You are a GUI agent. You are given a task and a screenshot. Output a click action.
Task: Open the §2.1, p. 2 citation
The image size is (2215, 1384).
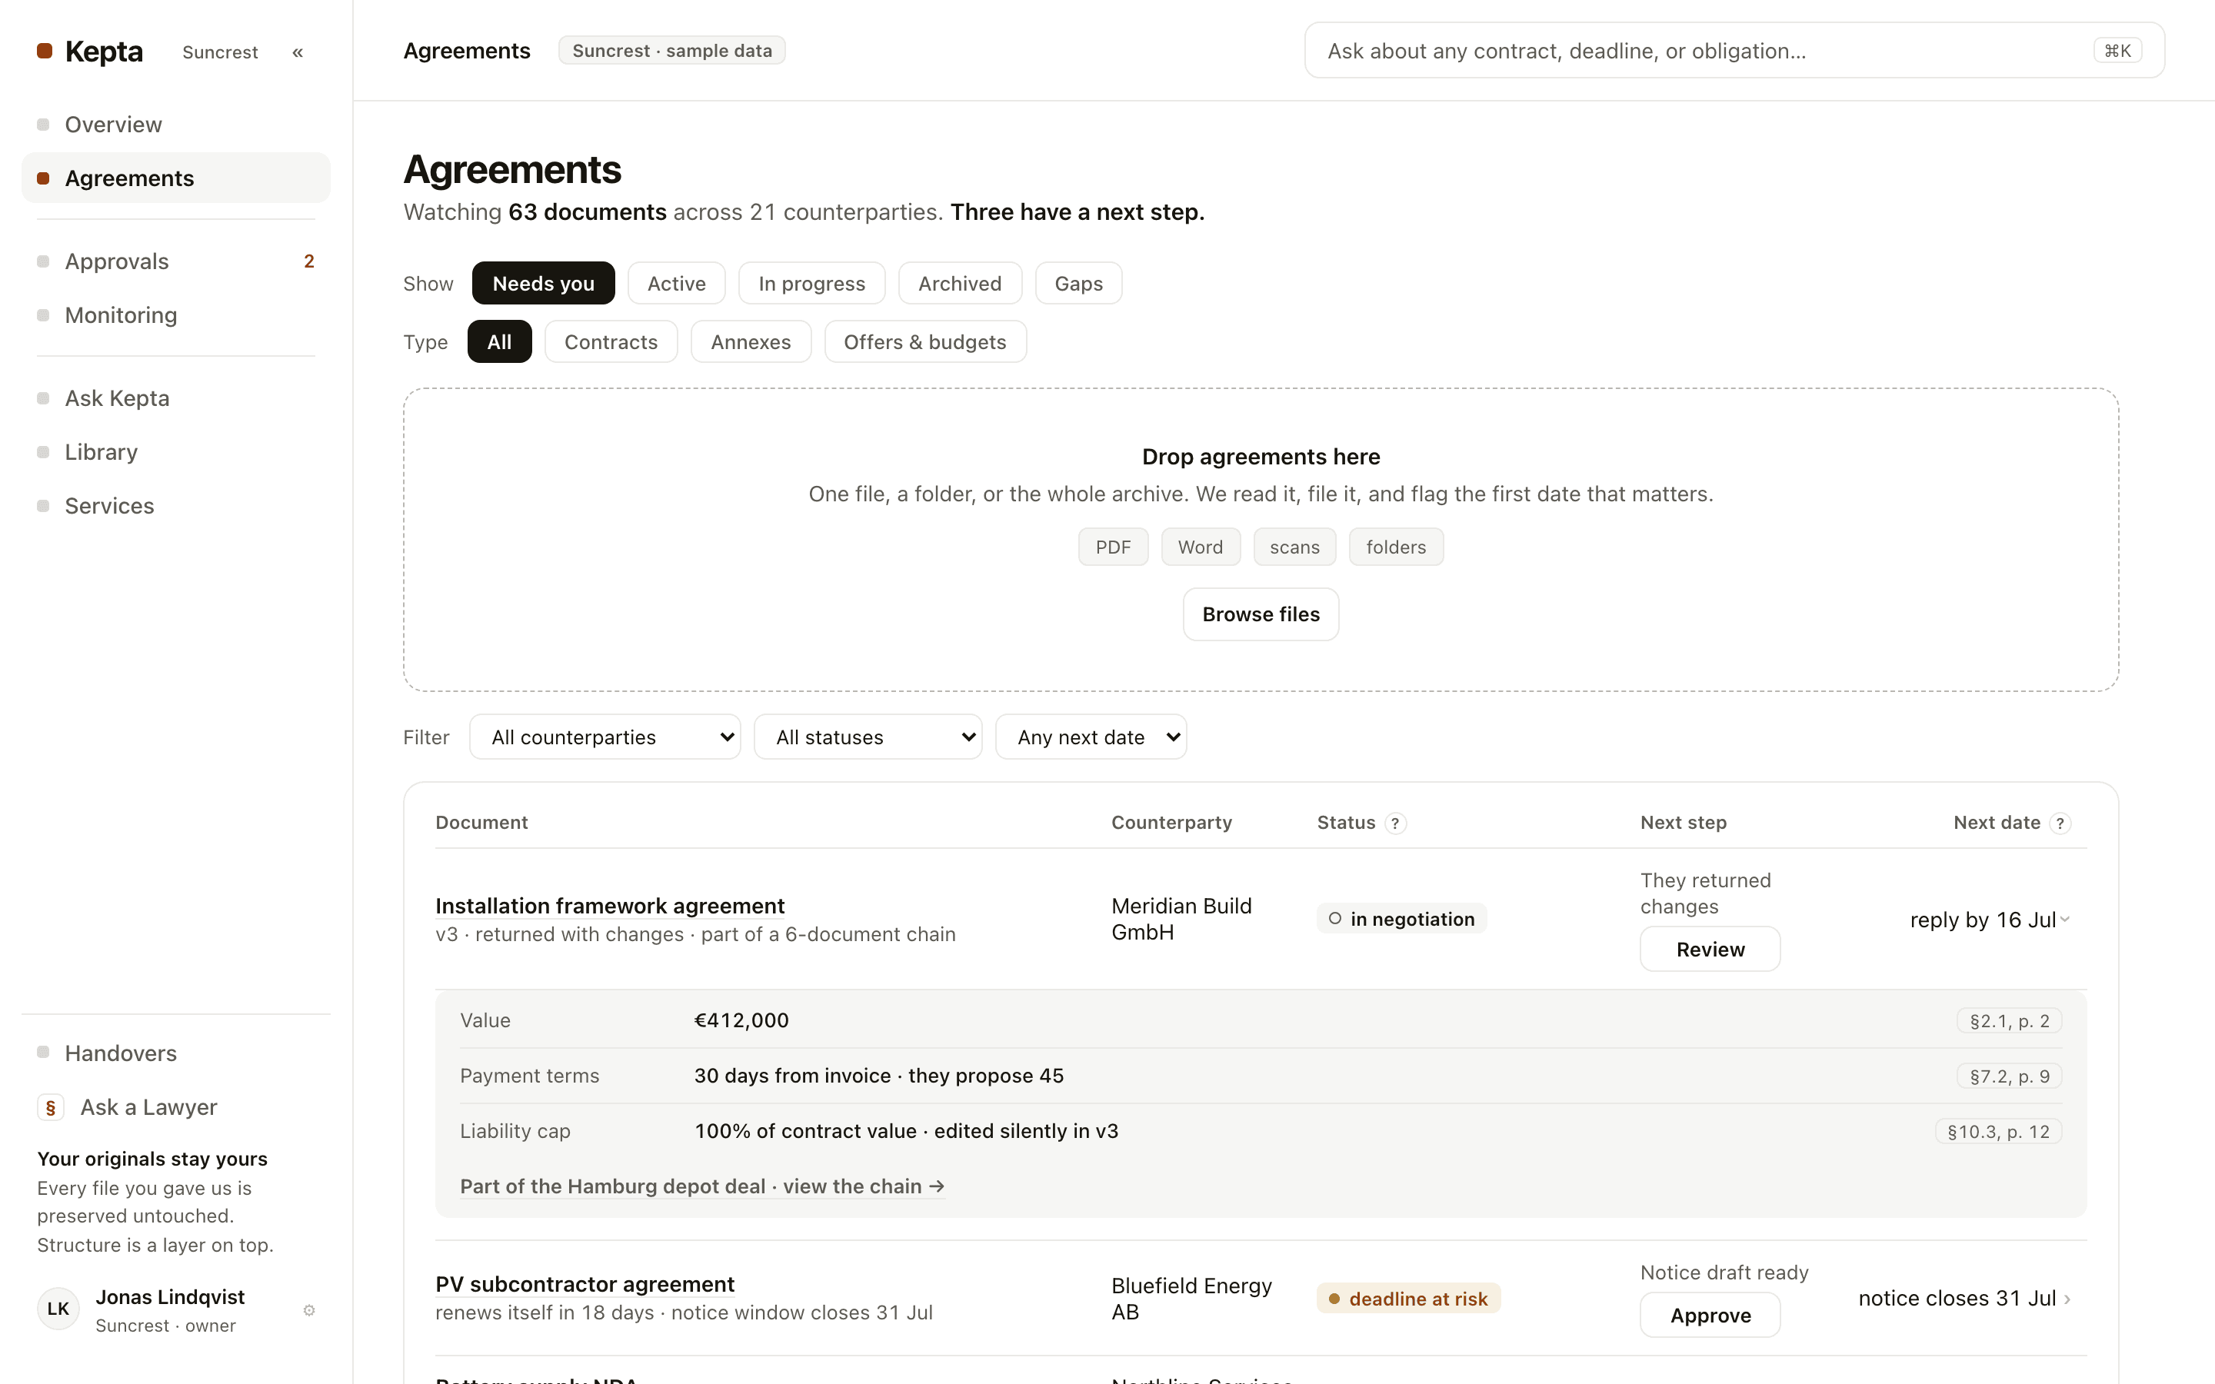tap(2009, 1022)
